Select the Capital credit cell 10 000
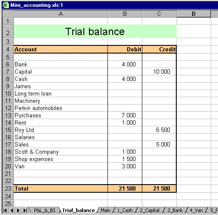218x215 pixels. coord(159,72)
